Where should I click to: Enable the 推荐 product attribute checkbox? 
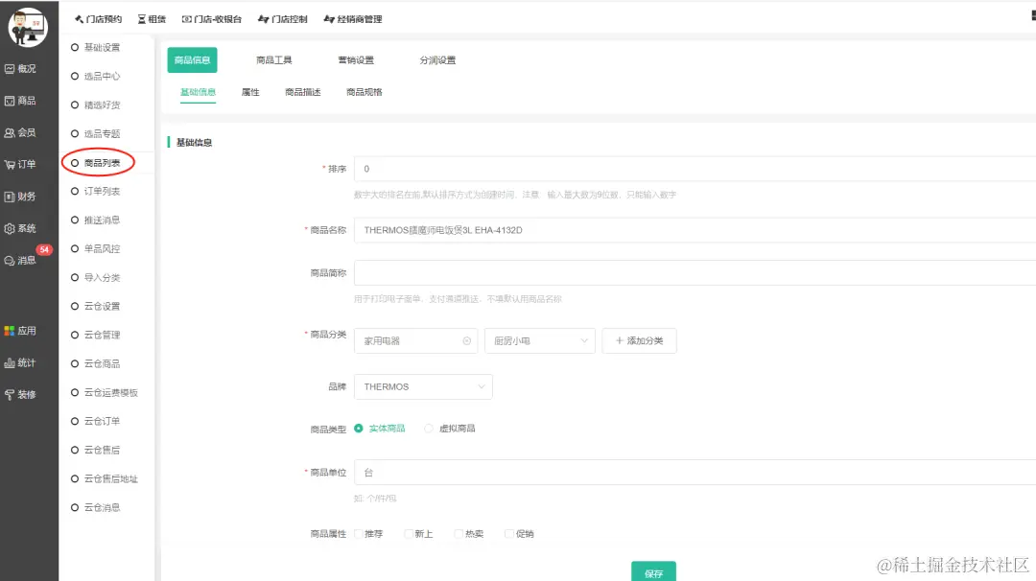coord(360,533)
